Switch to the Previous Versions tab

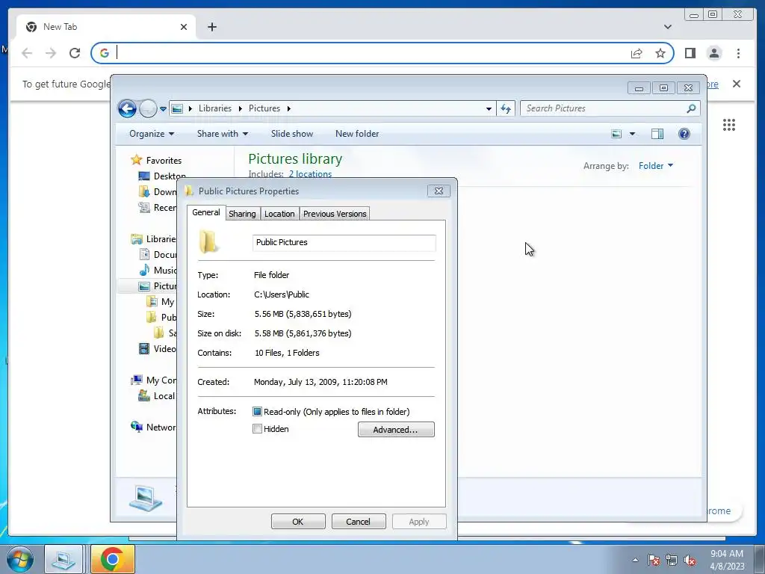335,214
